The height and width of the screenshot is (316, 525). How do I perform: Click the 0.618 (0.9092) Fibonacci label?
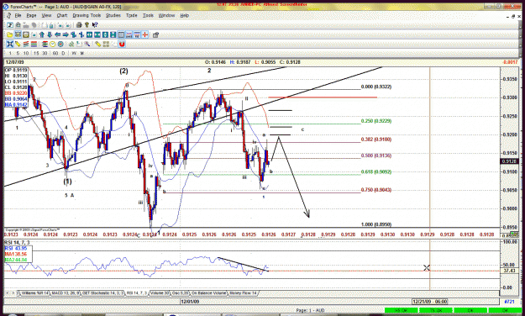pyautogui.click(x=376, y=172)
